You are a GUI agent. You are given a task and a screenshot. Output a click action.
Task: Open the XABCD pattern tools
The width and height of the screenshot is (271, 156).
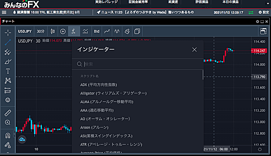point(8,81)
